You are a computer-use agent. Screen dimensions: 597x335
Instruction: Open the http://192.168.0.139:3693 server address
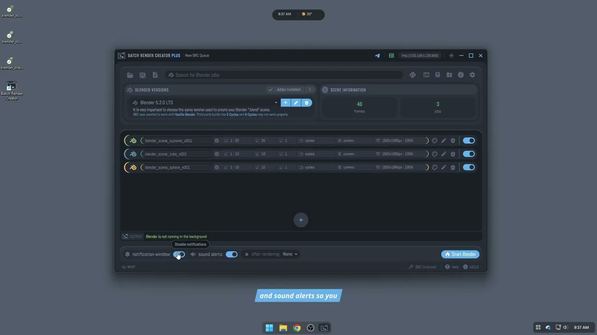420,56
